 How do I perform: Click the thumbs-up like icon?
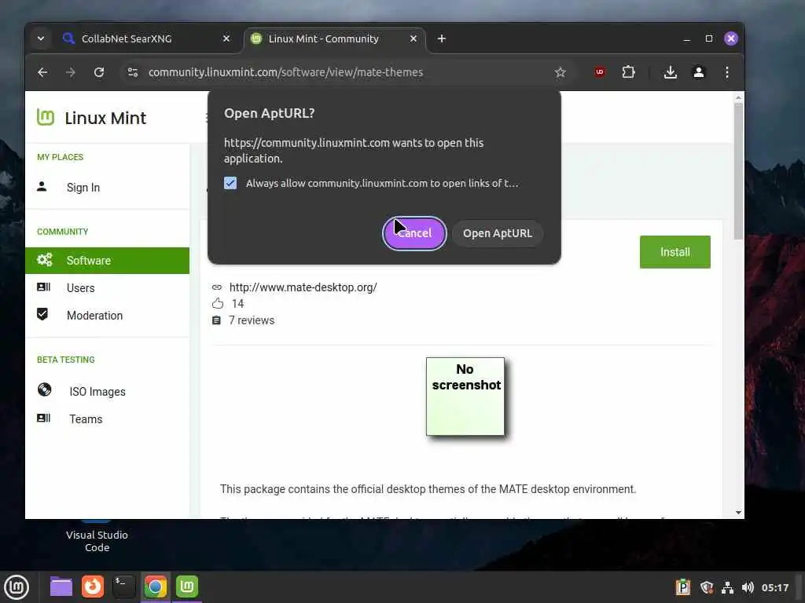(x=218, y=304)
